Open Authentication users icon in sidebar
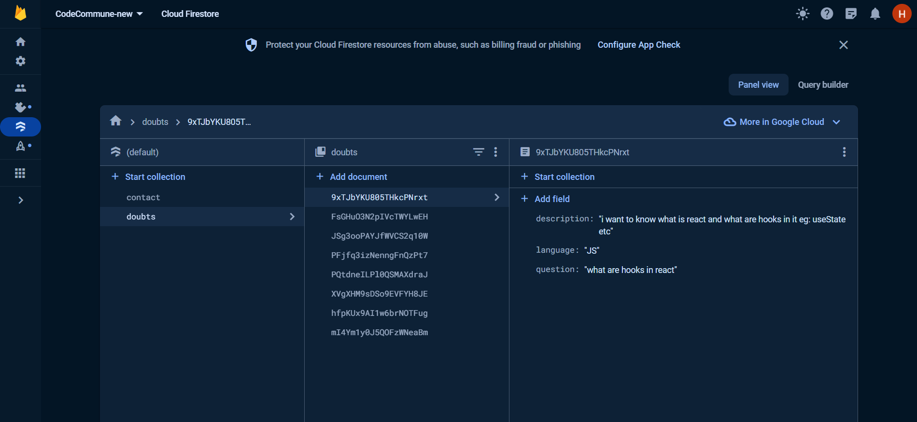The height and width of the screenshot is (422, 917). [x=20, y=88]
